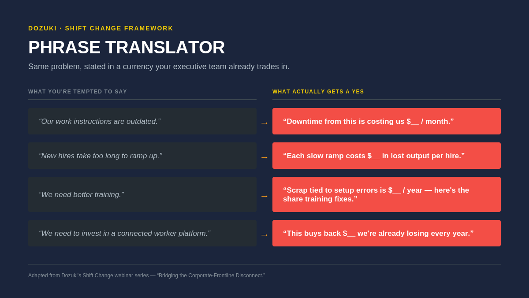Click the subtitle about executive team currency
Viewport: 529px width, 298px height.
[159, 67]
